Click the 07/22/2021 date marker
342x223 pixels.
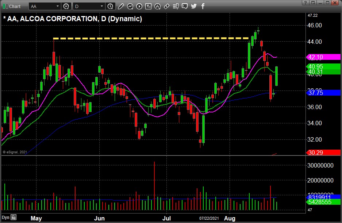pyautogui.click(x=209, y=218)
